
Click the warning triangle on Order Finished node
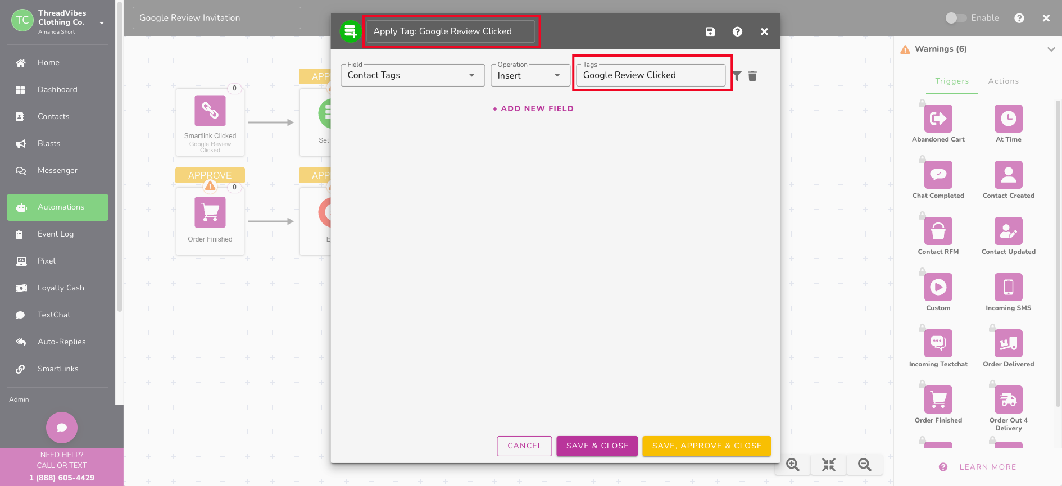coord(210,185)
